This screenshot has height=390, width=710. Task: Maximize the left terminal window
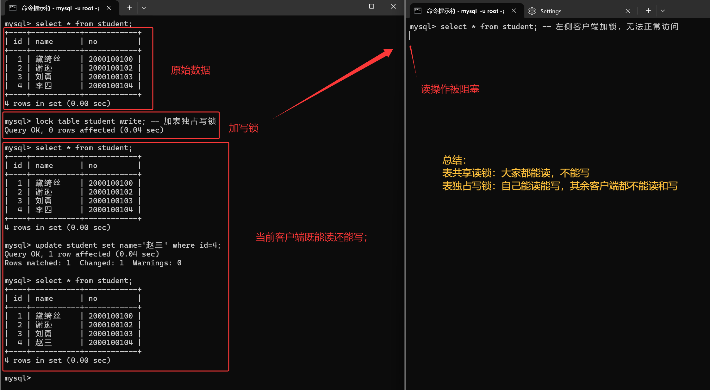371,6
